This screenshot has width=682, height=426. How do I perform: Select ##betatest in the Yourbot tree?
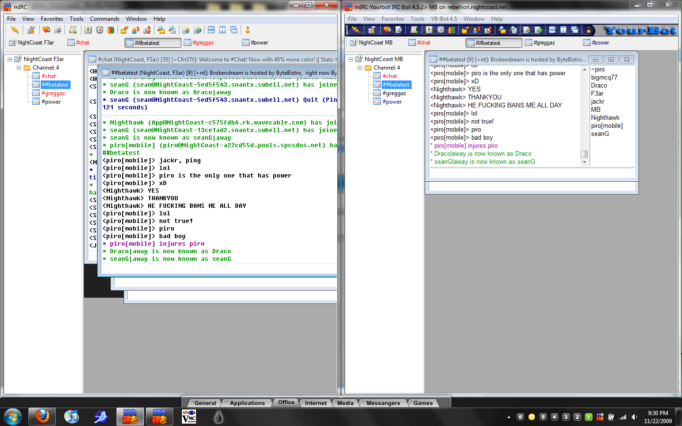(396, 85)
